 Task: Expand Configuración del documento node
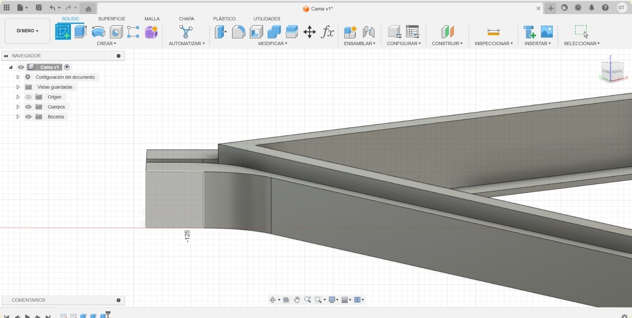18,77
